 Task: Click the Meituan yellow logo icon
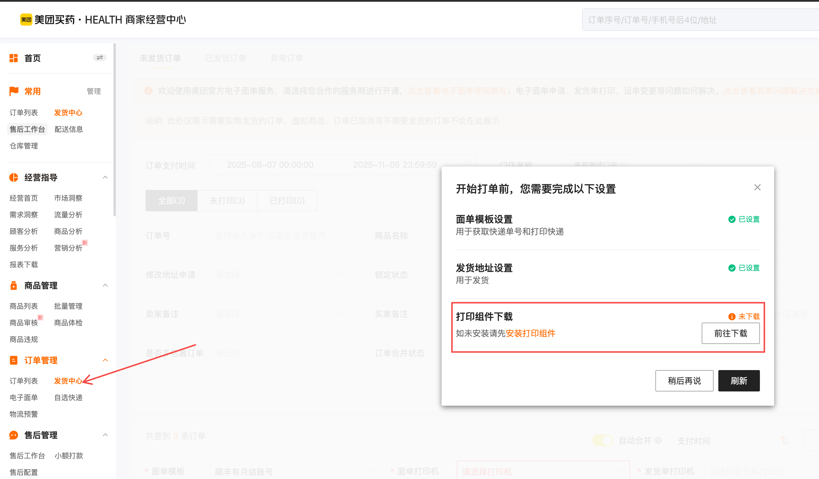point(26,20)
